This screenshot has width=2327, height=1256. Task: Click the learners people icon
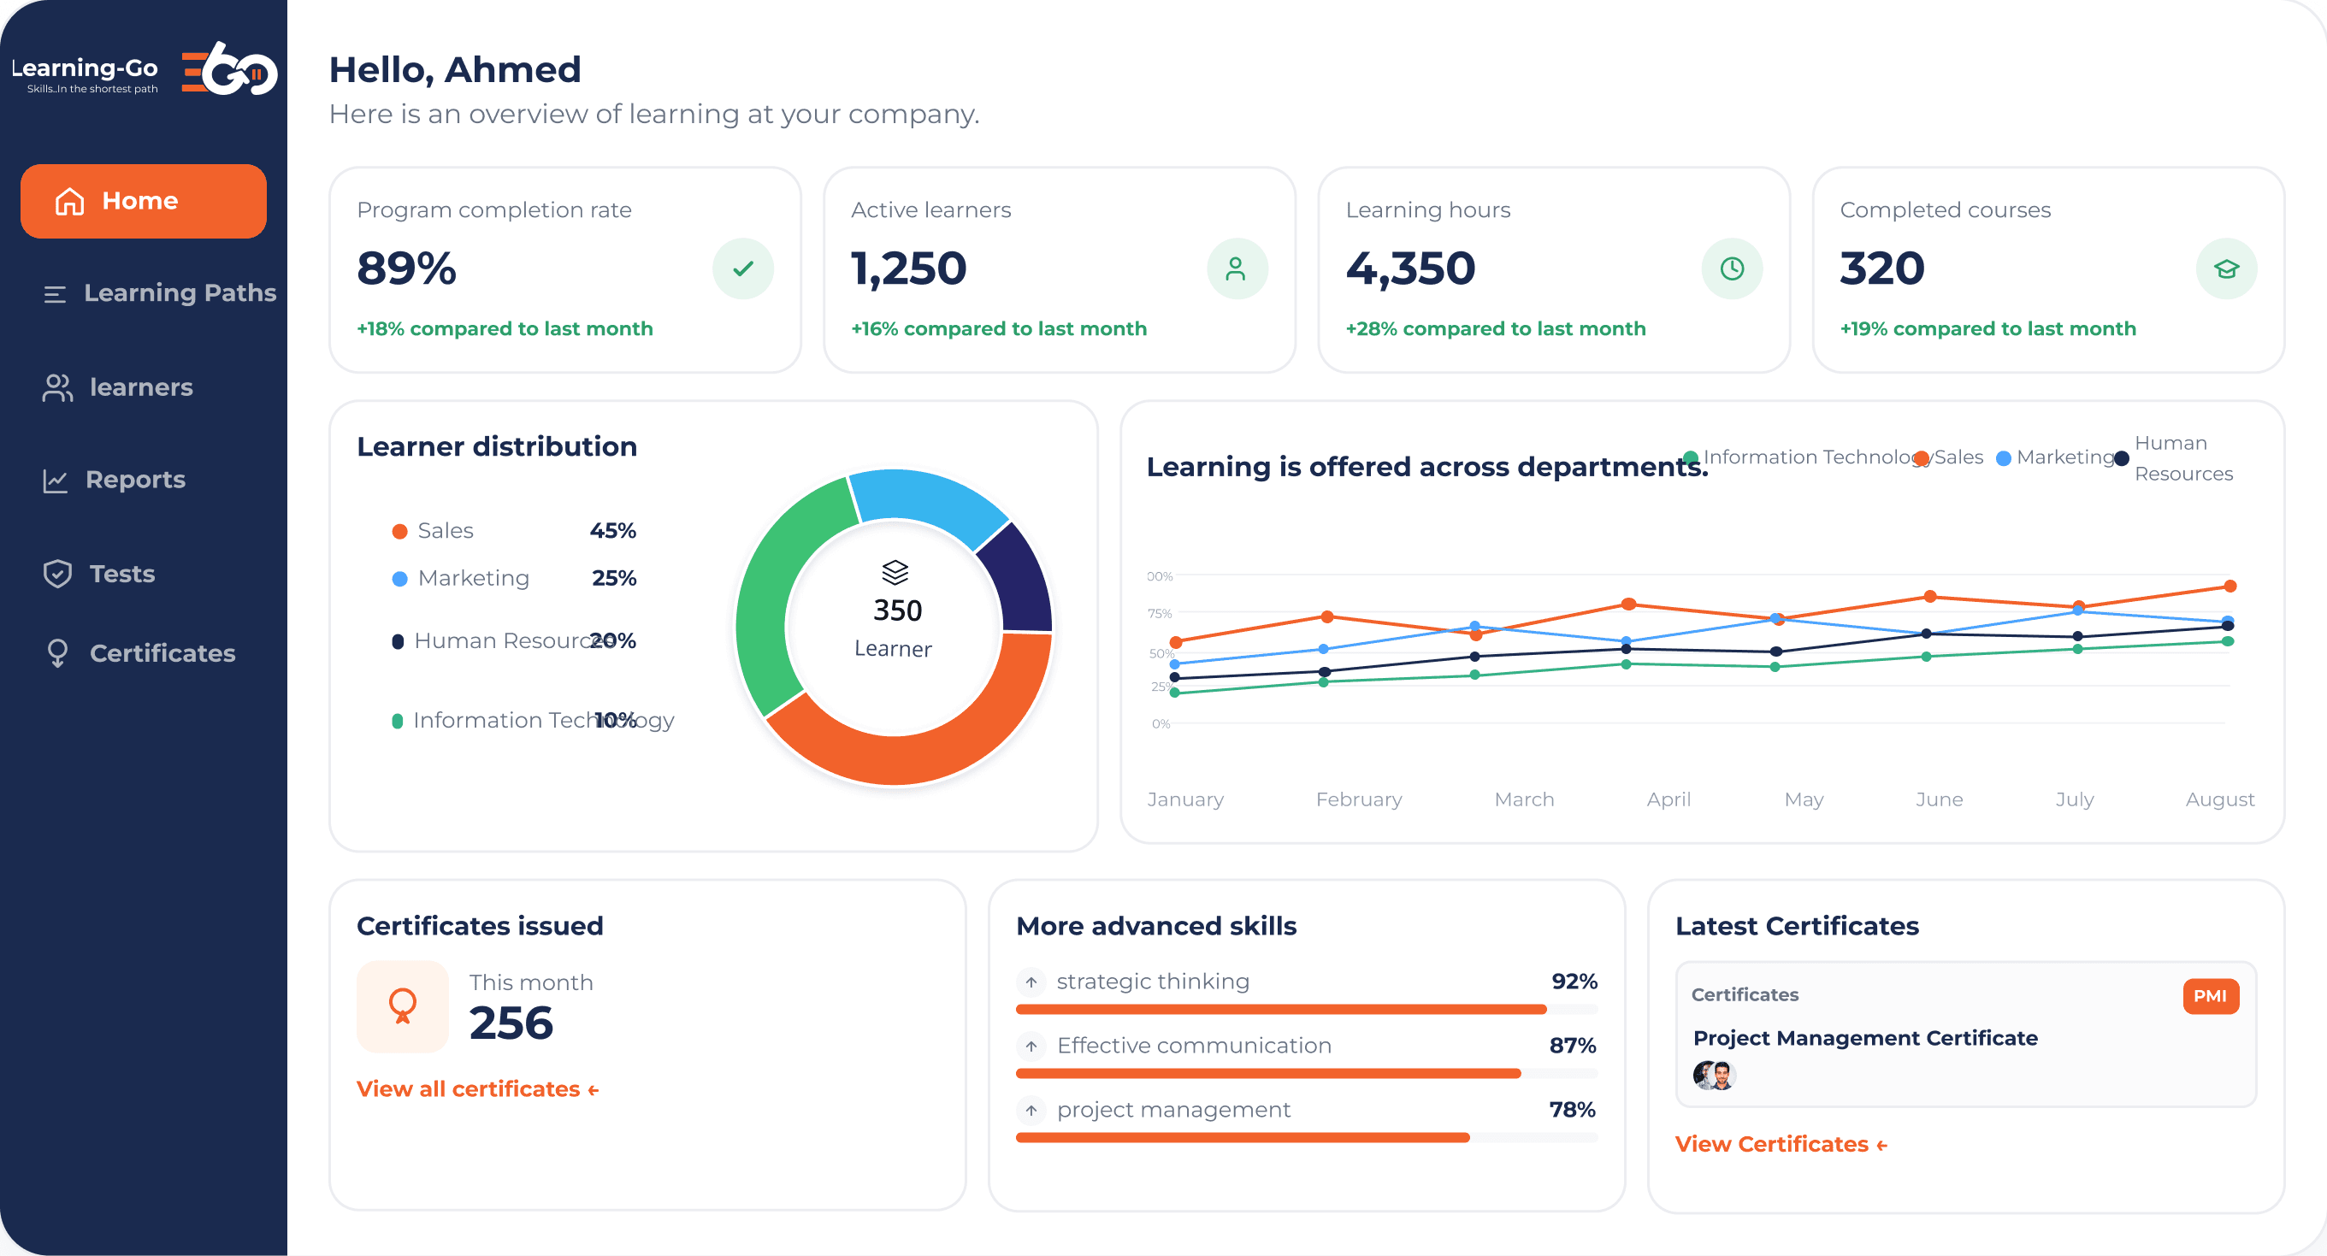(57, 388)
